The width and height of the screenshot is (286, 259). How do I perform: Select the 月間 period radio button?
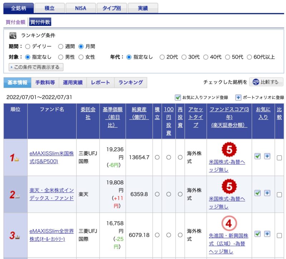click(x=81, y=47)
